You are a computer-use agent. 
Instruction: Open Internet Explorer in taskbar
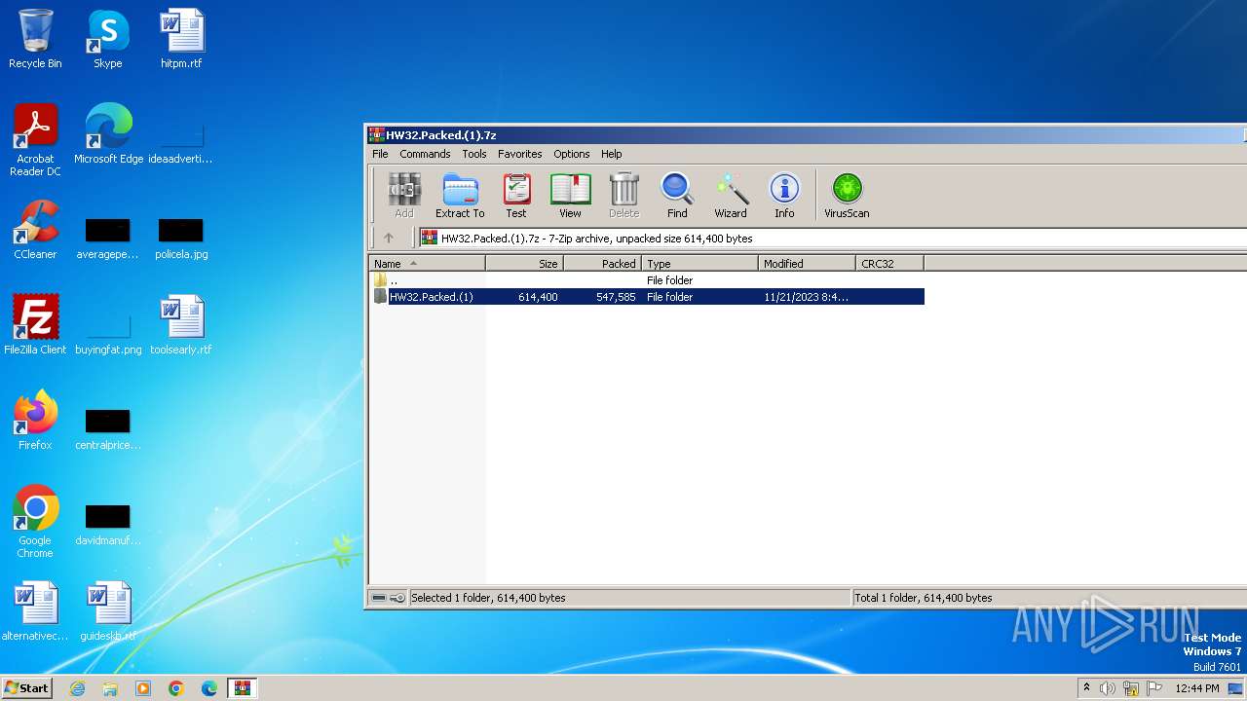point(77,688)
